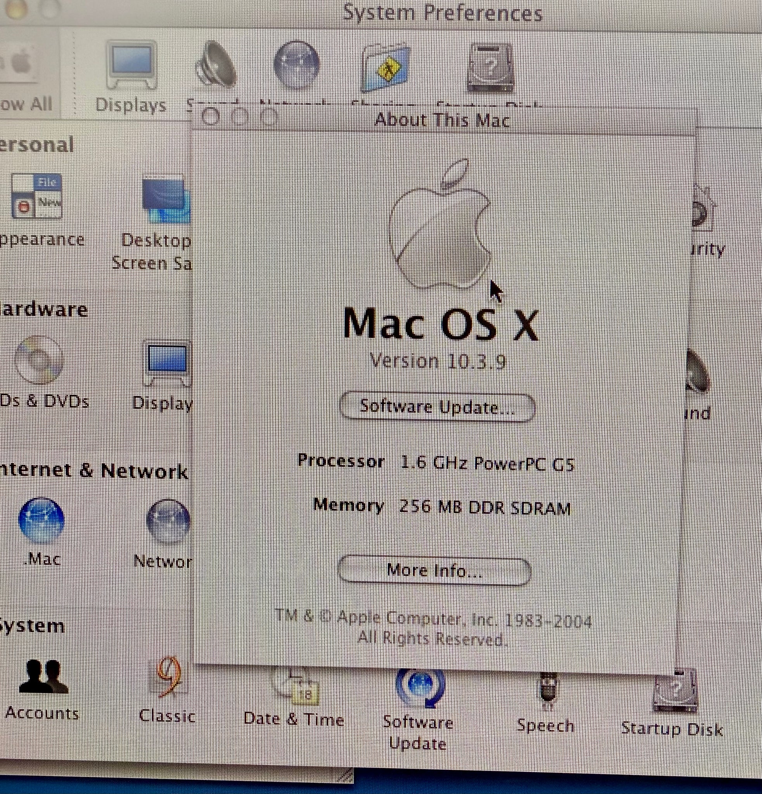762x794 pixels.
Task: Open the Software Update preference pane icon
Action: pyautogui.click(x=420, y=689)
